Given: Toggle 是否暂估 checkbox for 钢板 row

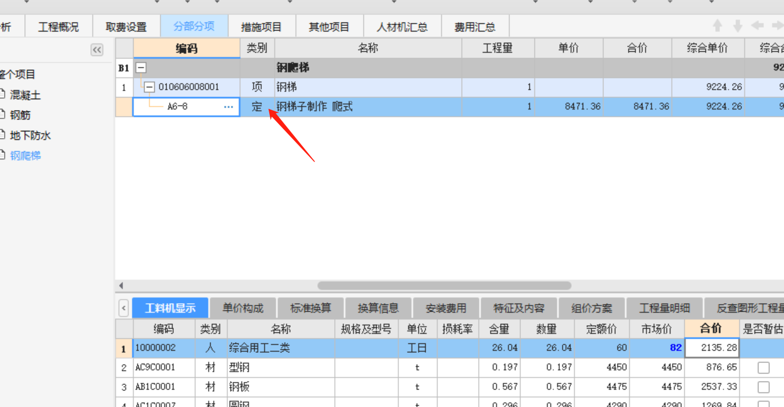Looking at the screenshot, I should click(x=763, y=387).
